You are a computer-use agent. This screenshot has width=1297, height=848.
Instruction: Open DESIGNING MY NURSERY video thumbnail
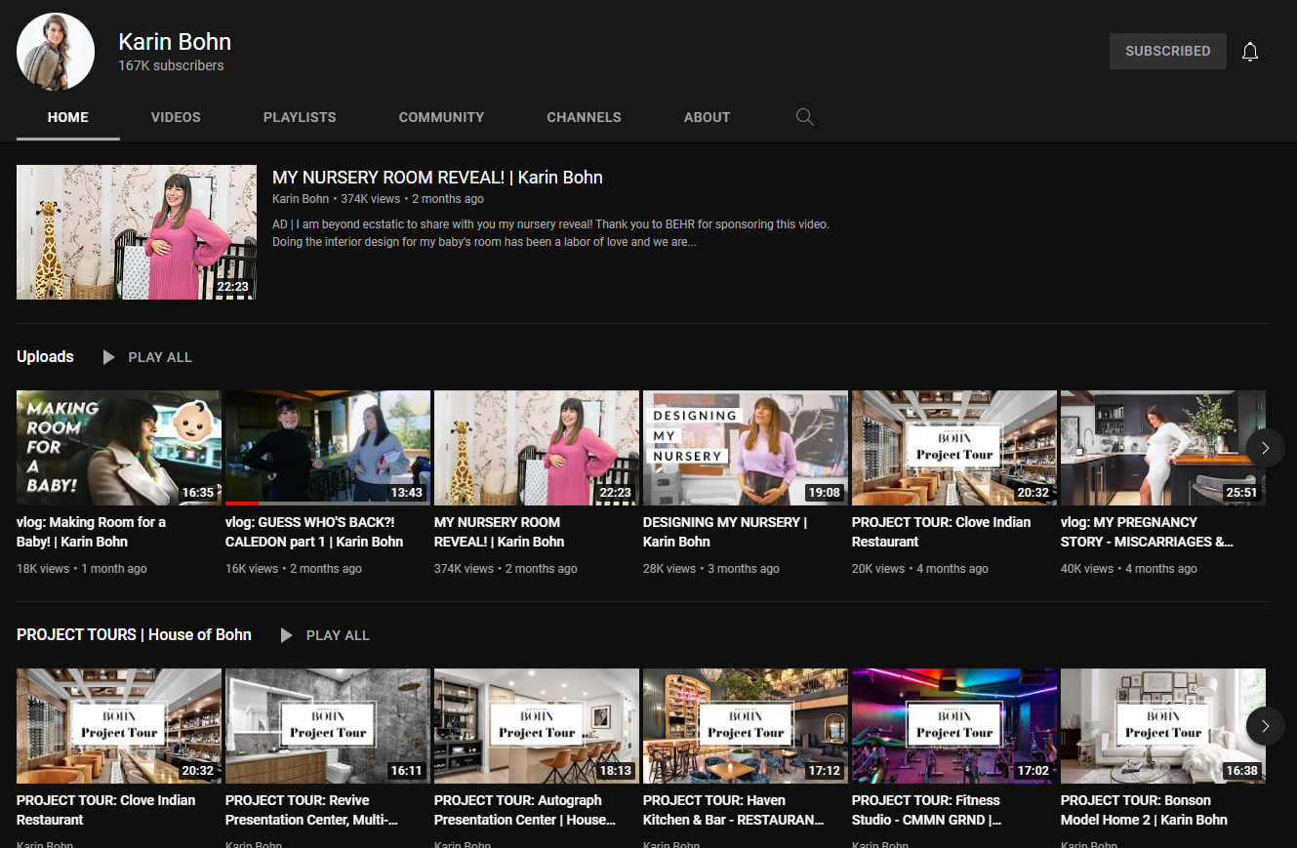pos(745,448)
